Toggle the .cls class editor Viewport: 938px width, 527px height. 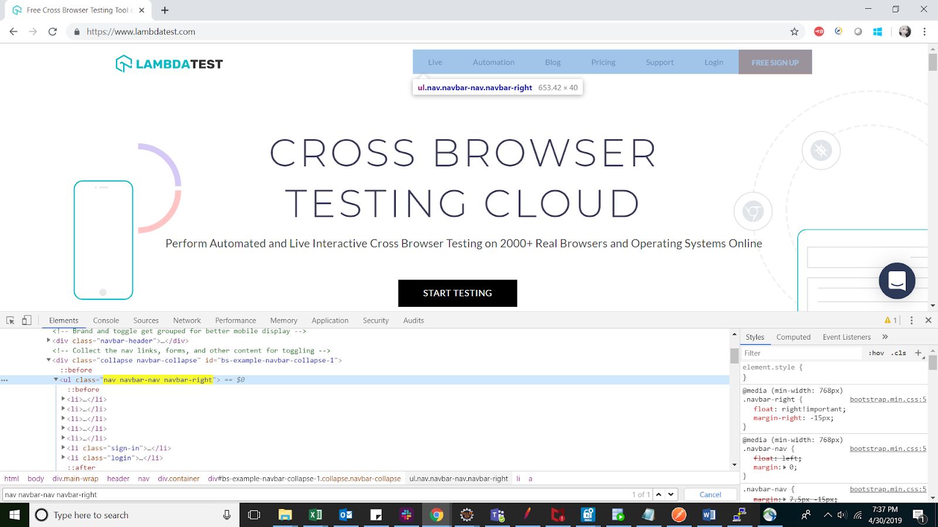point(899,353)
